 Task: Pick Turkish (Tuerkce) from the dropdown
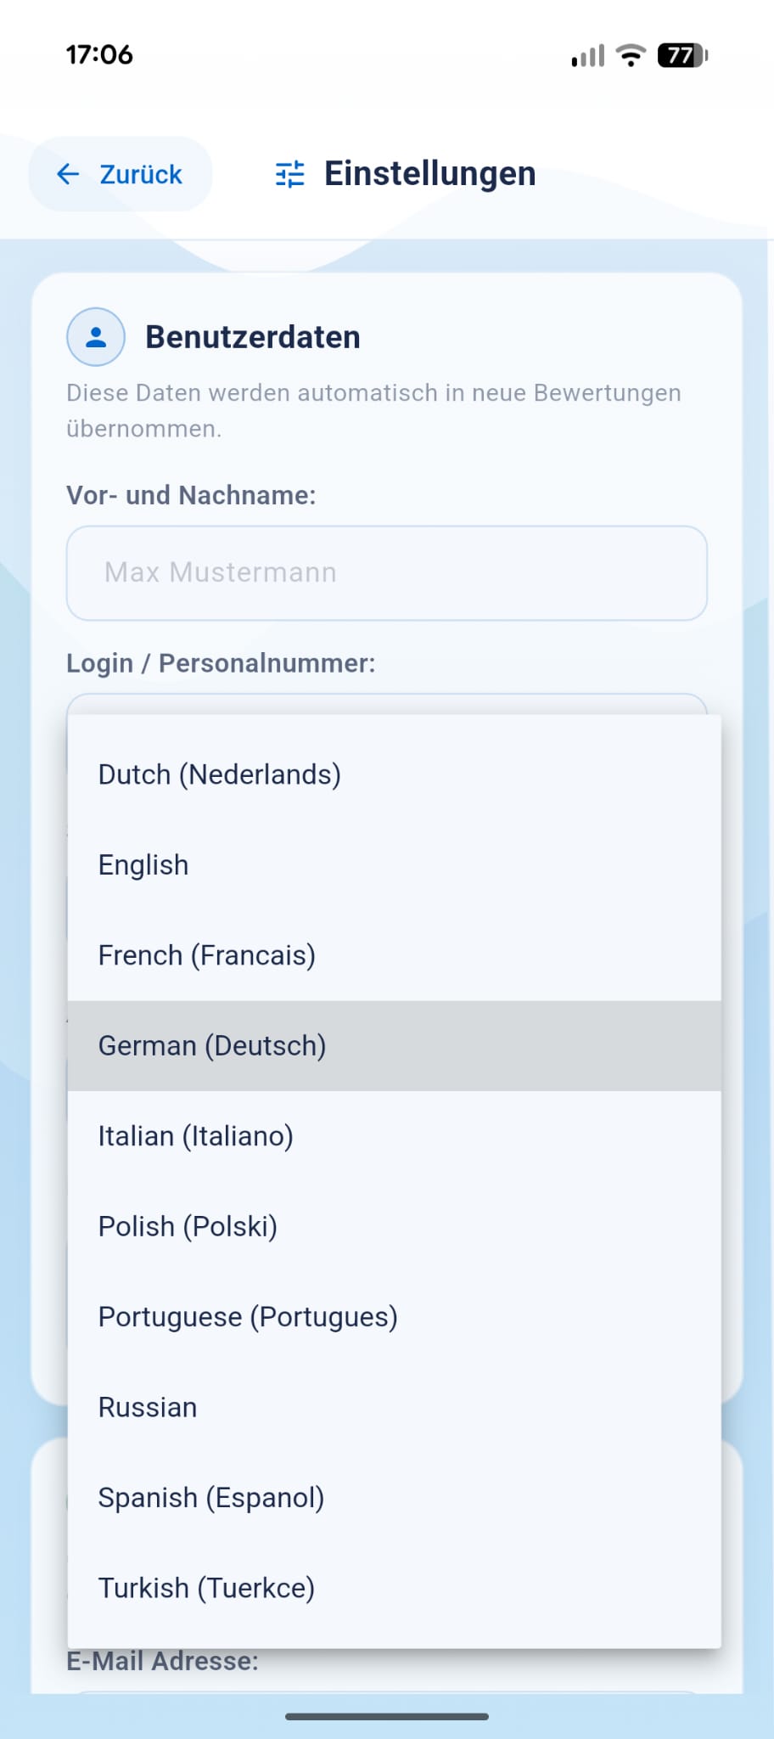pyautogui.click(x=207, y=1588)
